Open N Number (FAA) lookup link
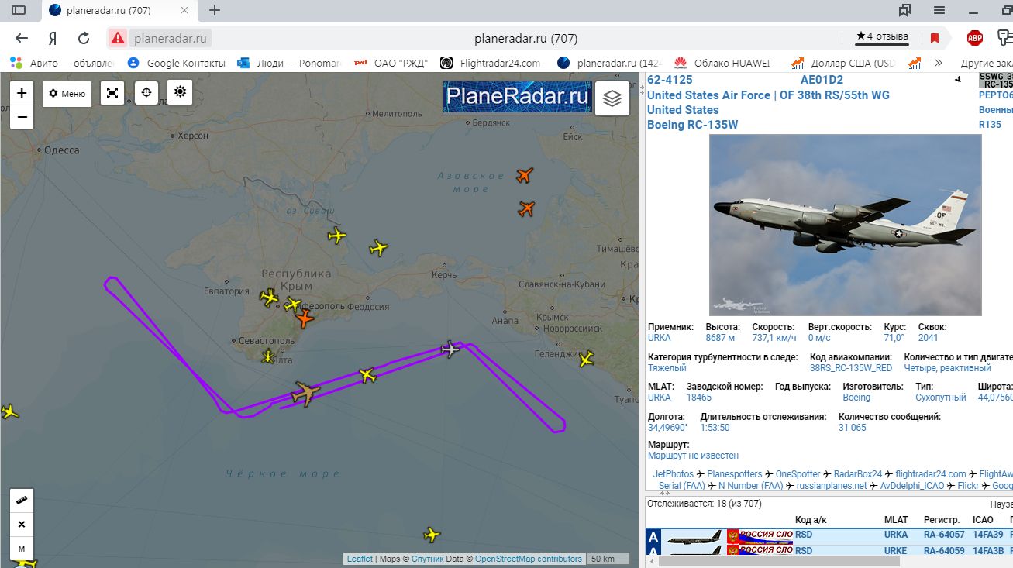 click(x=751, y=486)
